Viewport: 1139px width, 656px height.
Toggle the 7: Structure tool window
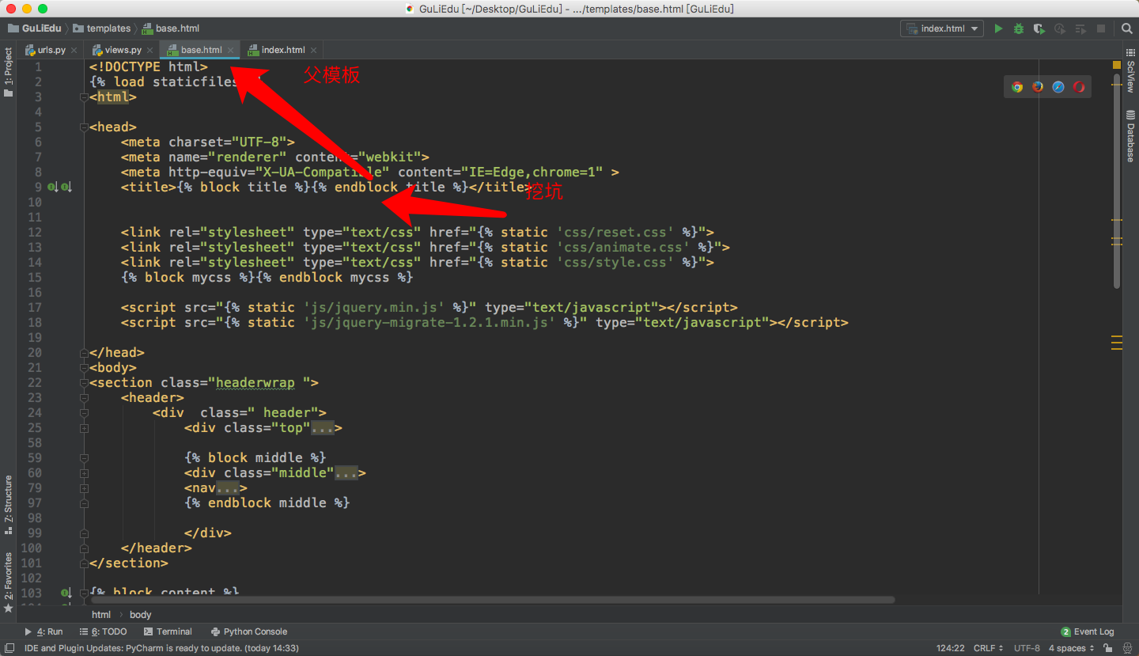pos(8,505)
